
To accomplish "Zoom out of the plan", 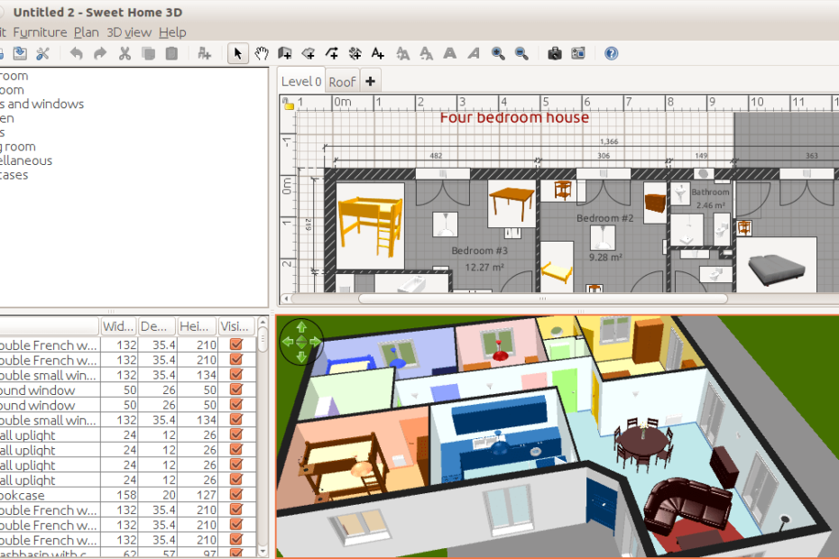I will tap(521, 53).
